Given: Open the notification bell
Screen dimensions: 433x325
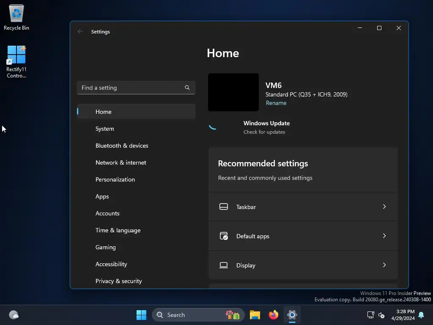Looking at the screenshot, I should click(421, 315).
